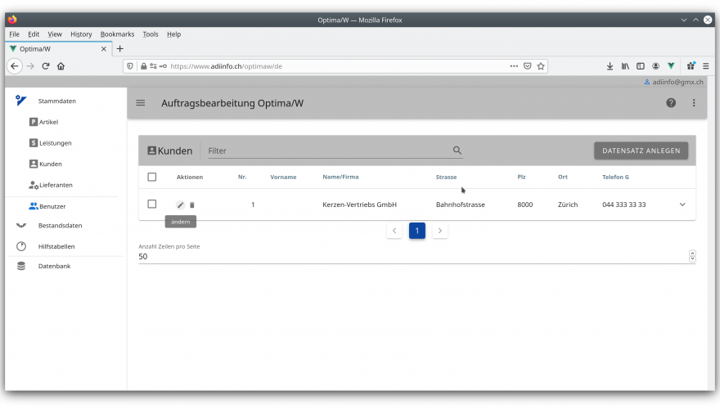Click the pencil edit icon for Kerzen-Vertriebs GmbH
720x409 pixels.
tap(180, 204)
